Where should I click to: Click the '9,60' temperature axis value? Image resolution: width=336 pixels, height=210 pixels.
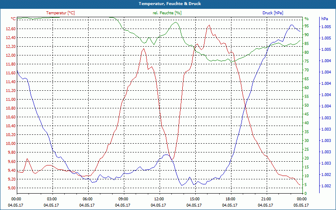(11, 161)
